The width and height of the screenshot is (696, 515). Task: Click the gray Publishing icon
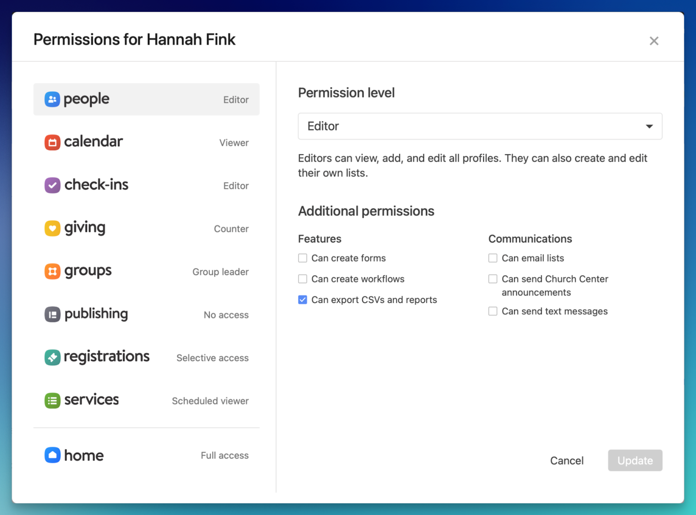[52, 314]
